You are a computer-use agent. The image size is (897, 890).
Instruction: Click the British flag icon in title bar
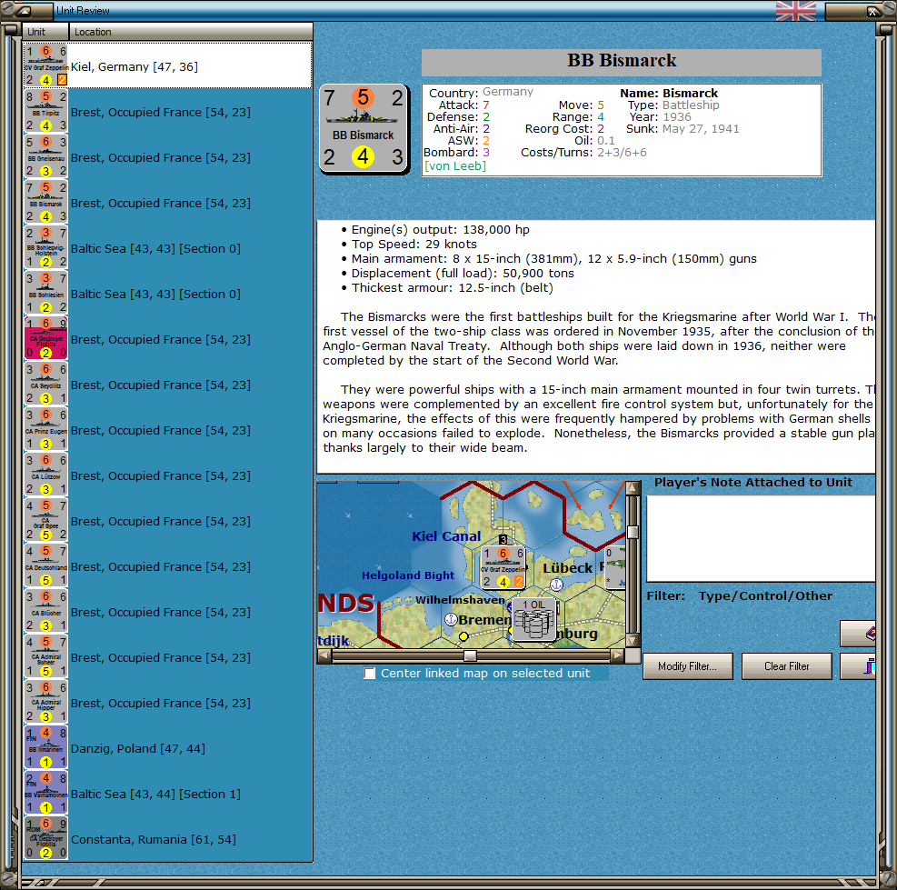[x=796, y=11]
